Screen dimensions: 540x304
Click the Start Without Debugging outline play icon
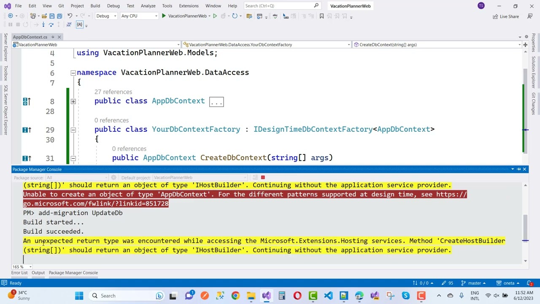point(215,16)
